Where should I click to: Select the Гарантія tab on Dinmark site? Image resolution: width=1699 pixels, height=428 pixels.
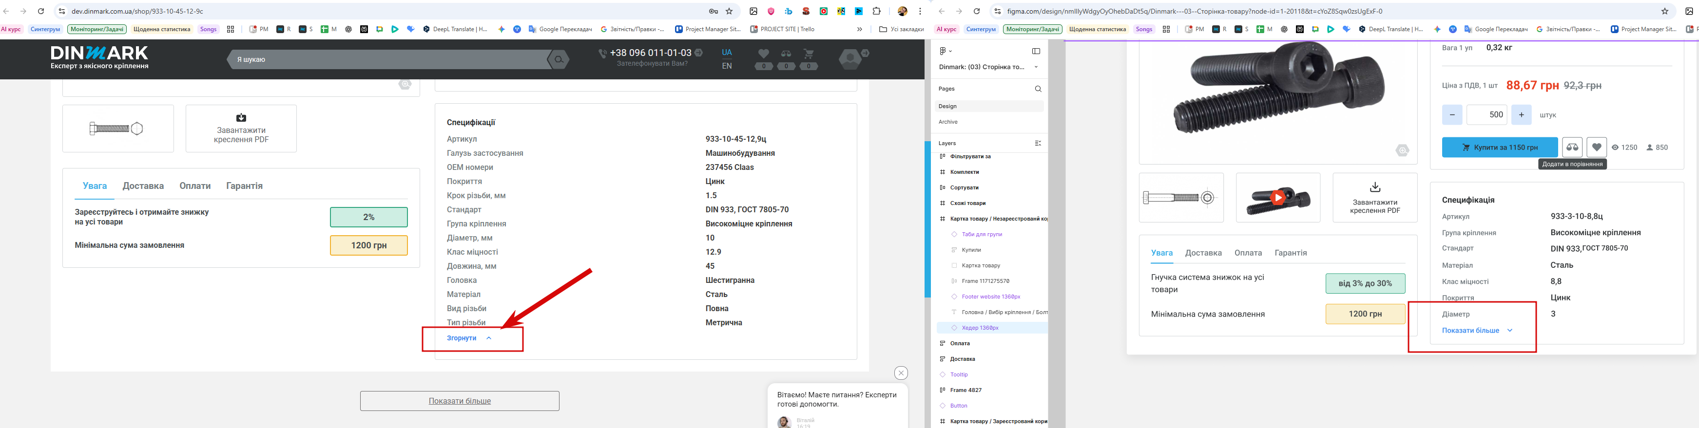click(x=245, y=186)
